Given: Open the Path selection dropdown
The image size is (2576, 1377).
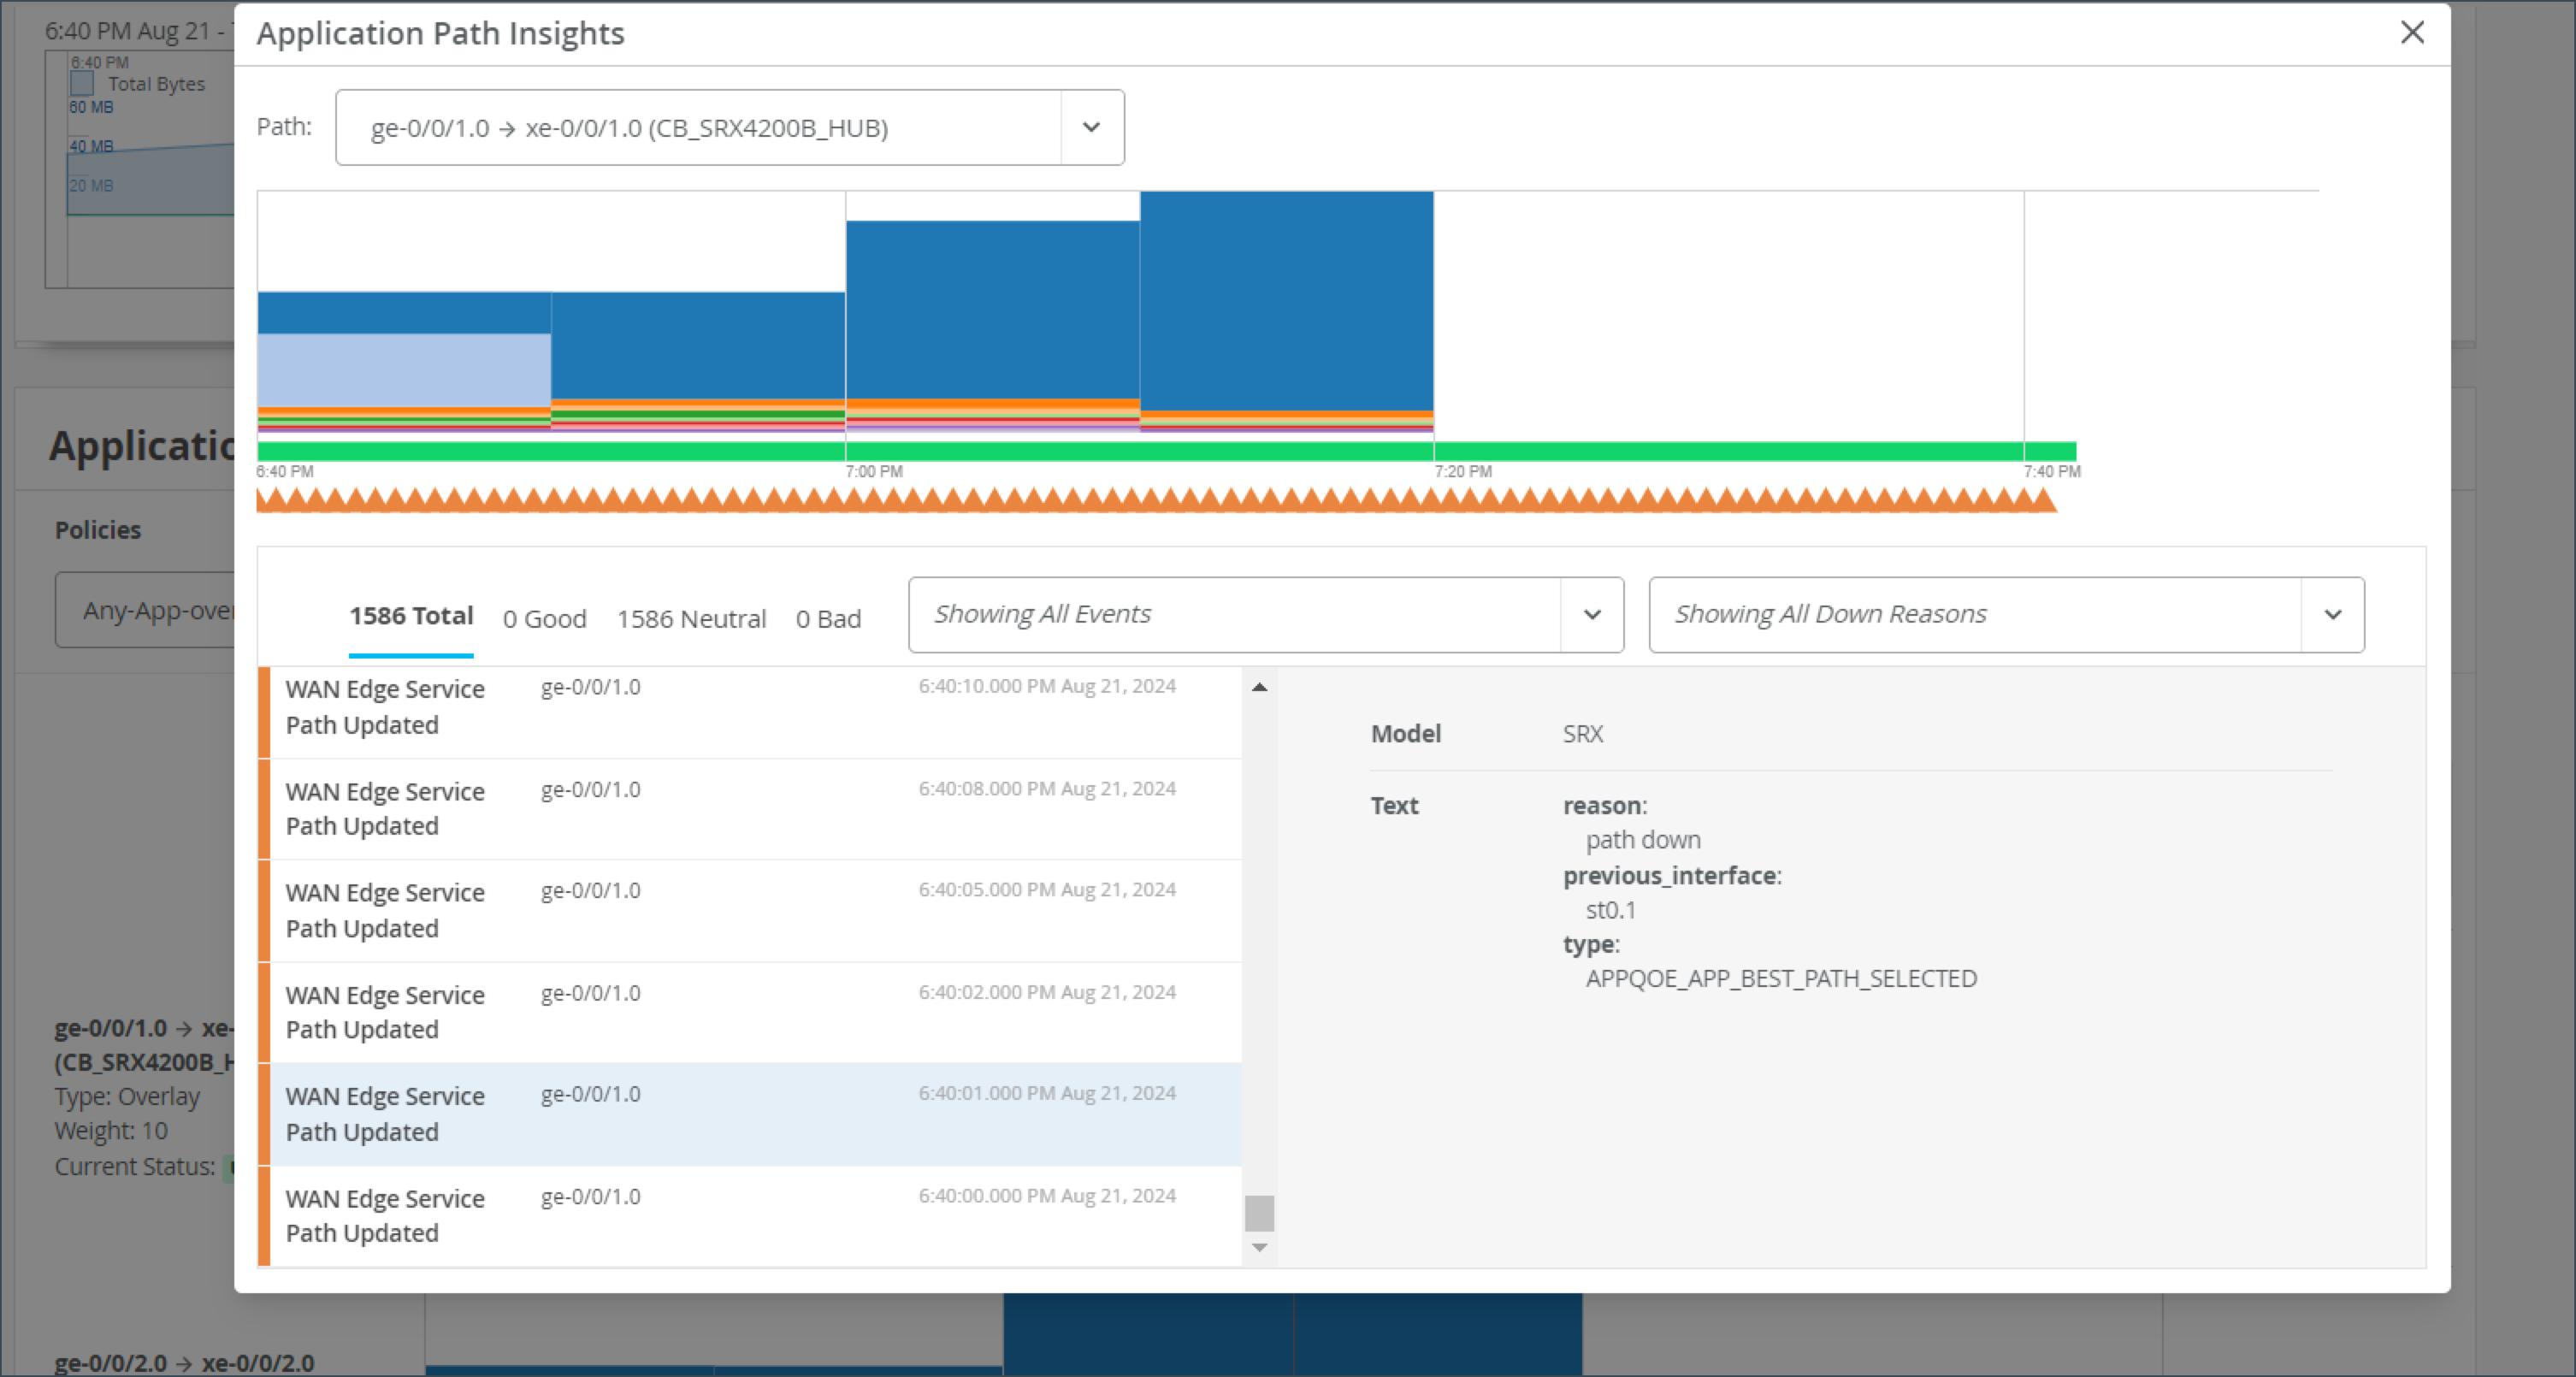Looking at the screenshot, I should (x=1091, y=127).
